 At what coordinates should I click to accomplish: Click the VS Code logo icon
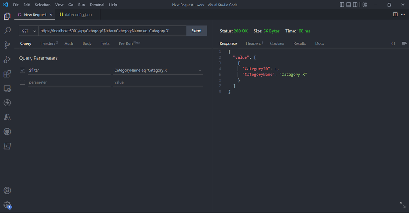tap(5, 5)
